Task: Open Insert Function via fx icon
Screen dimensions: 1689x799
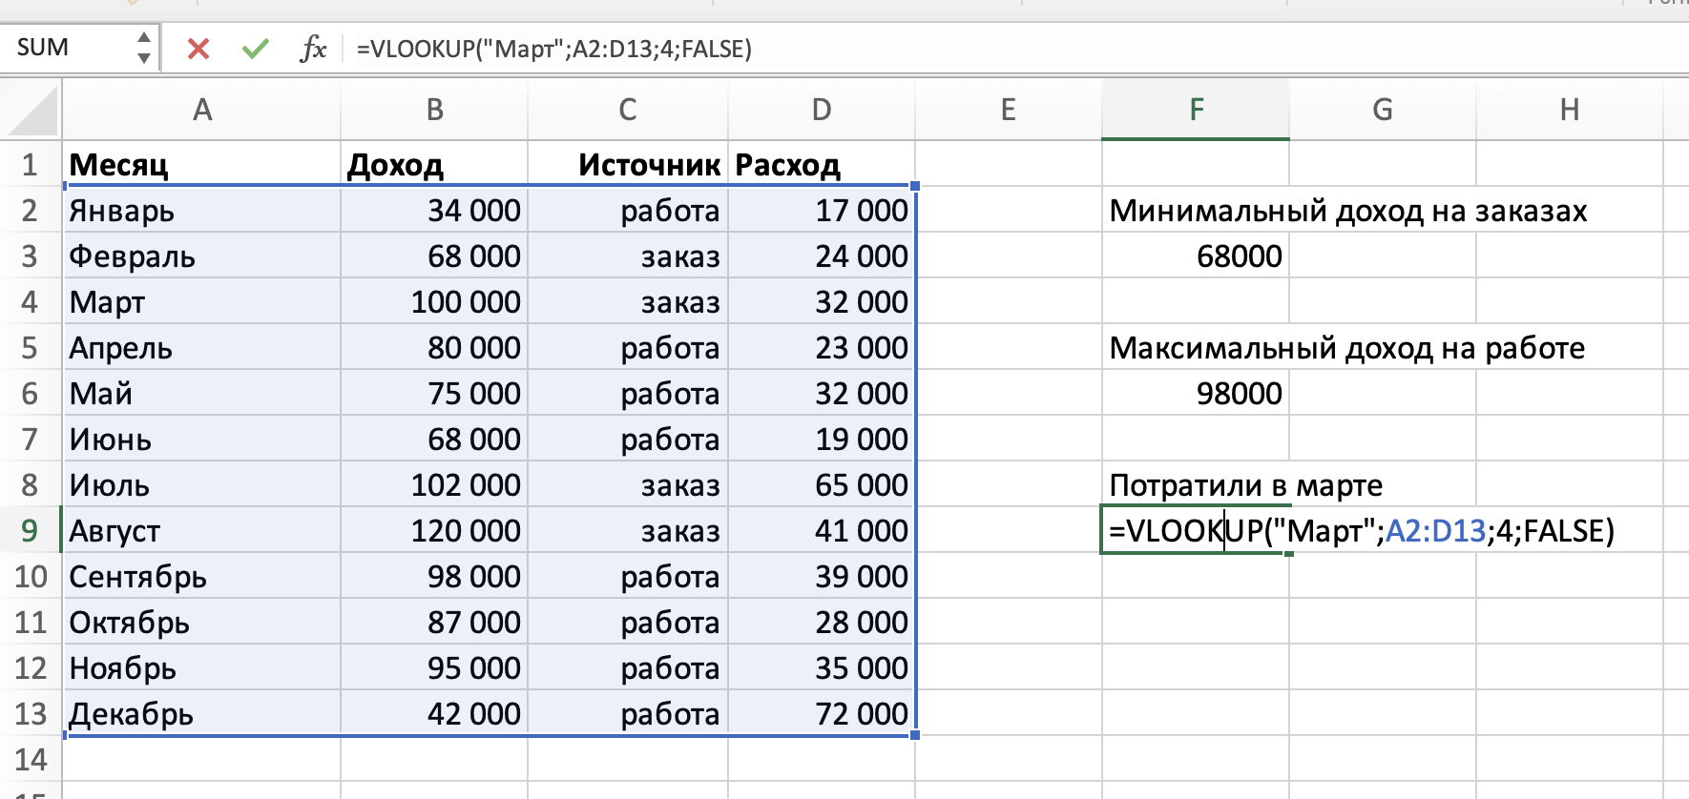Action: [x=313, y=49]
